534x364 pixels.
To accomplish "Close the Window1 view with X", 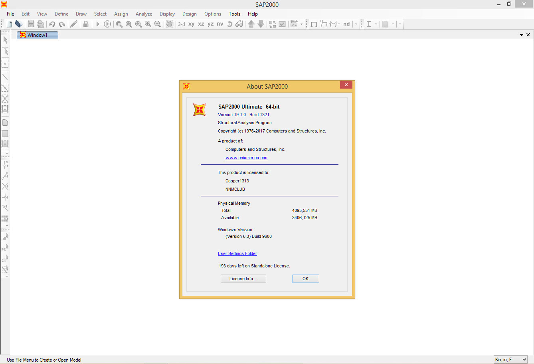I will click(x=528, y=35).
